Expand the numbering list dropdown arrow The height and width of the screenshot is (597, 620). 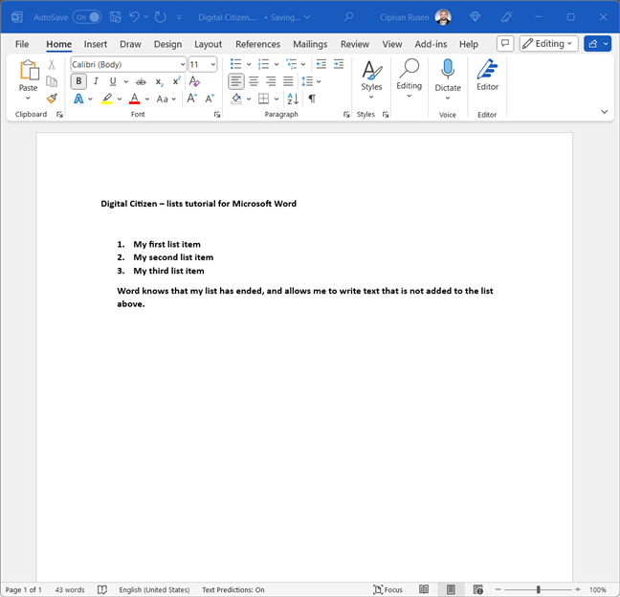tap(277, 64)
